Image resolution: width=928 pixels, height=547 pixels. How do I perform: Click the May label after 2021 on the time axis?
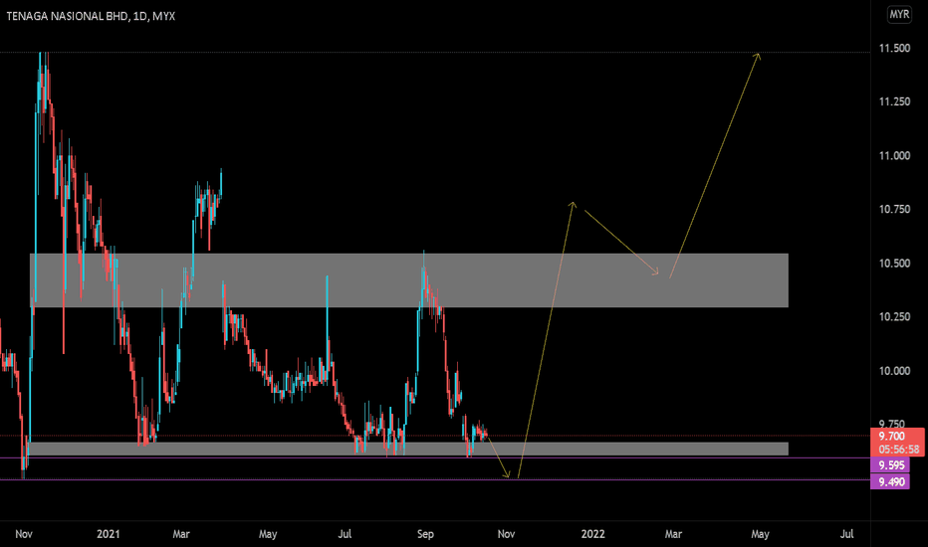(x=268, y=534)
